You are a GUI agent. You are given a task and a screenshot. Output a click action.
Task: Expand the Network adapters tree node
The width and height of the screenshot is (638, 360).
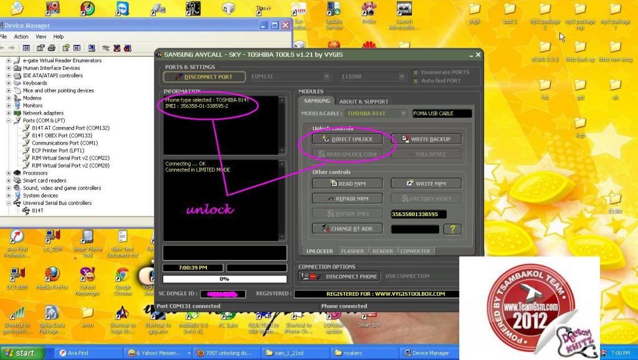click(9, 113)
